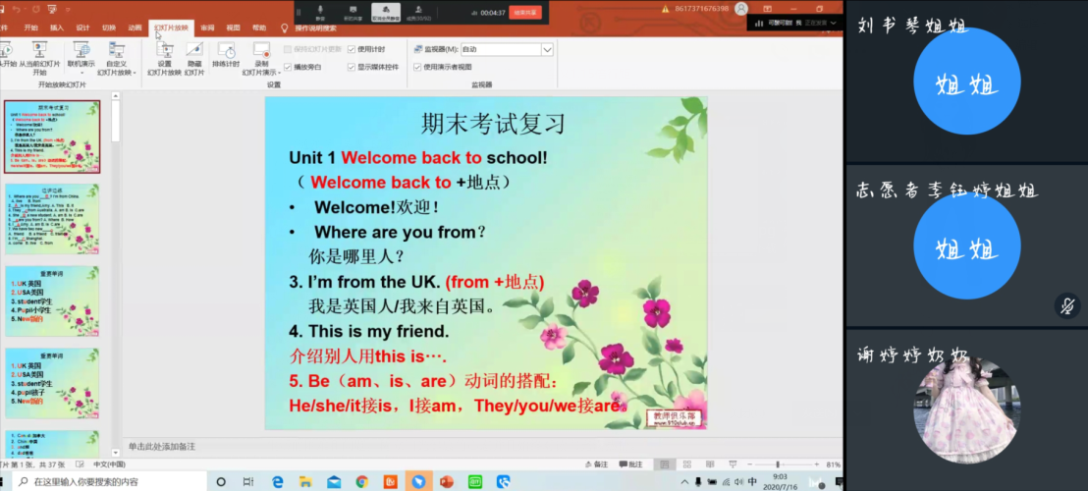
Task: Toggle the 使用计时 checkbox
Action: click(x=353, y=49)
